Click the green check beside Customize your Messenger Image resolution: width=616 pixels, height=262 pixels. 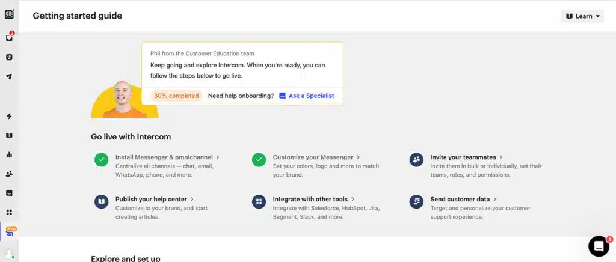259,160
